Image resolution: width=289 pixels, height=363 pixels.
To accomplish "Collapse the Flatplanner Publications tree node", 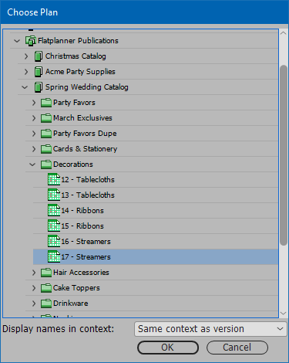I will pyautogui.click(x=17, y=41).
